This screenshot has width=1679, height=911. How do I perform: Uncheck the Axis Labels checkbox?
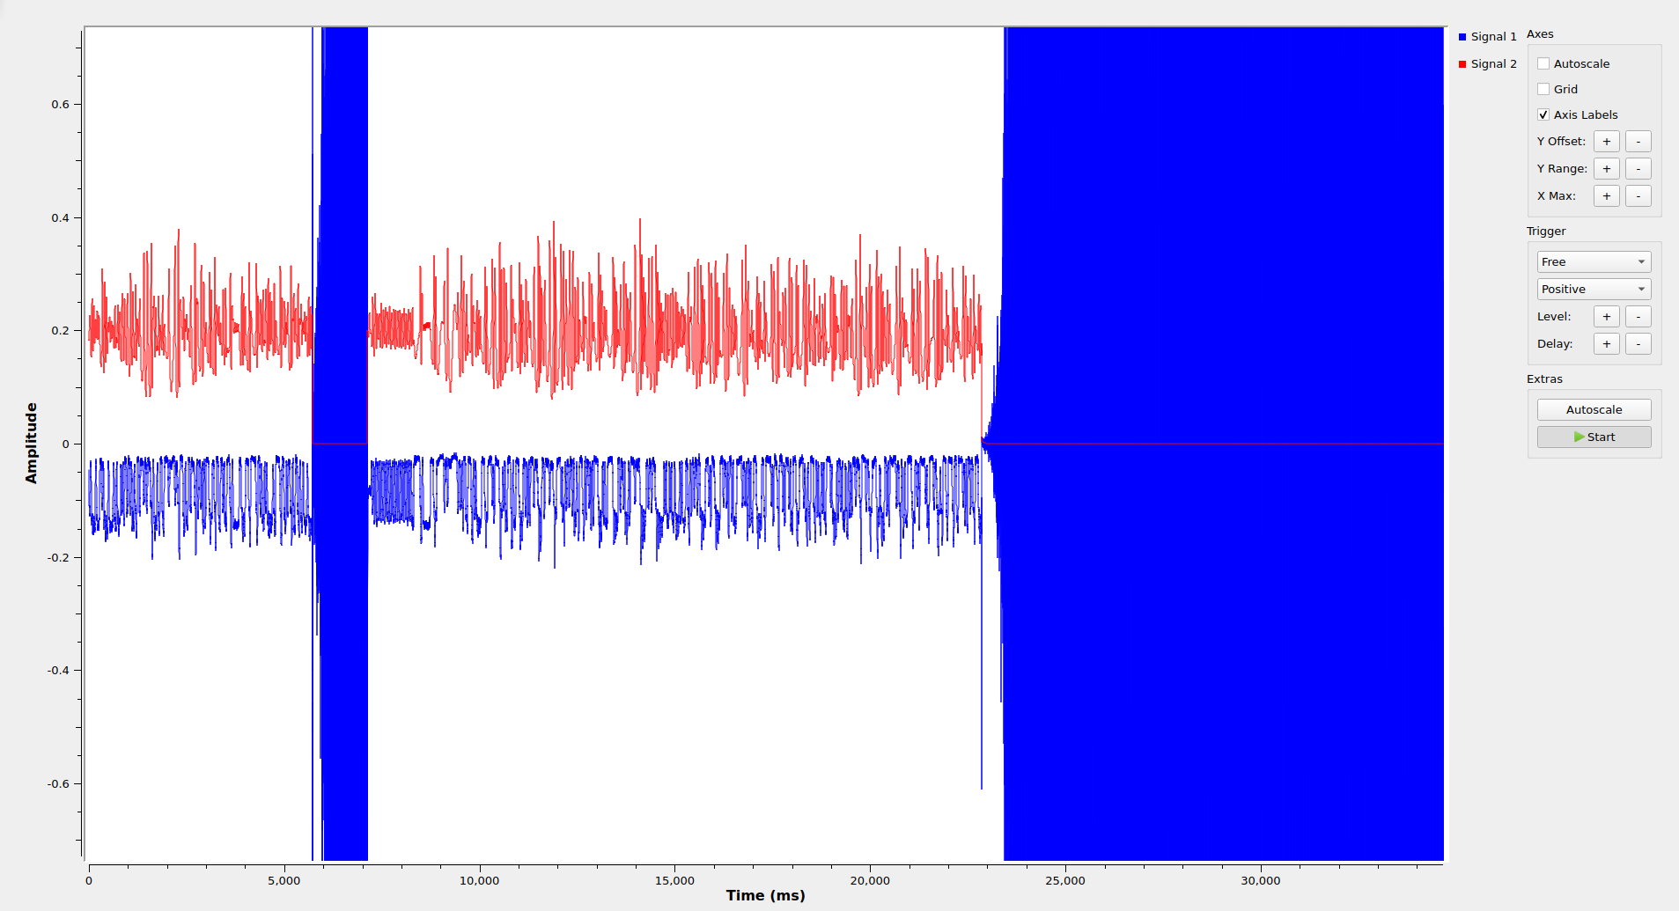[1543, 114]
